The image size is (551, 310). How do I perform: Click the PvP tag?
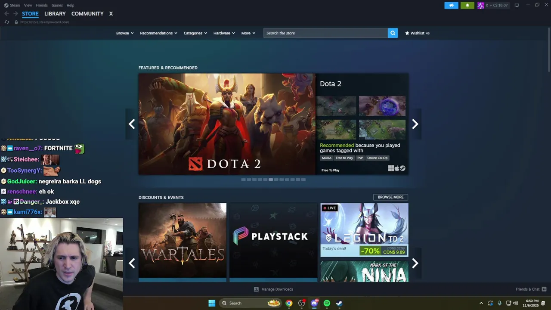pos(360,158)
